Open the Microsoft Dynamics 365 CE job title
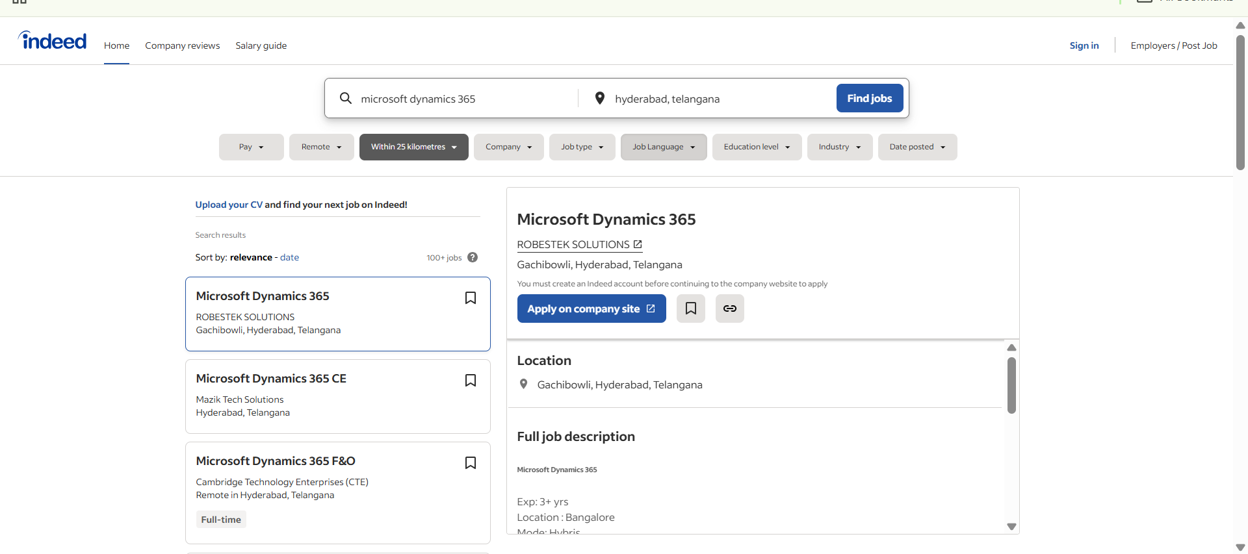This screenshot has height=554, width=1248. [271, 379]
